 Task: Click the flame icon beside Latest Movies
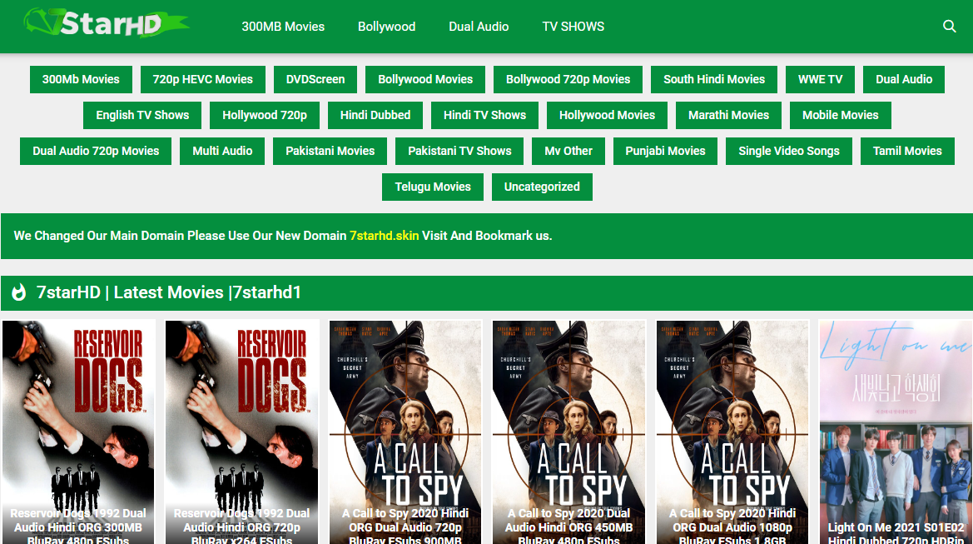pos(19,292)
